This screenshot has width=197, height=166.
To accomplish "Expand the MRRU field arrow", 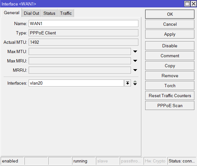I will pos(135,70).
